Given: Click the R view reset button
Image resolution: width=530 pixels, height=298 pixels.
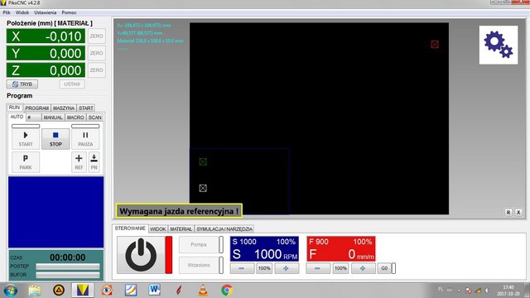Looking at the screenshot, I should pyautogui.click(x=508, y=212).
